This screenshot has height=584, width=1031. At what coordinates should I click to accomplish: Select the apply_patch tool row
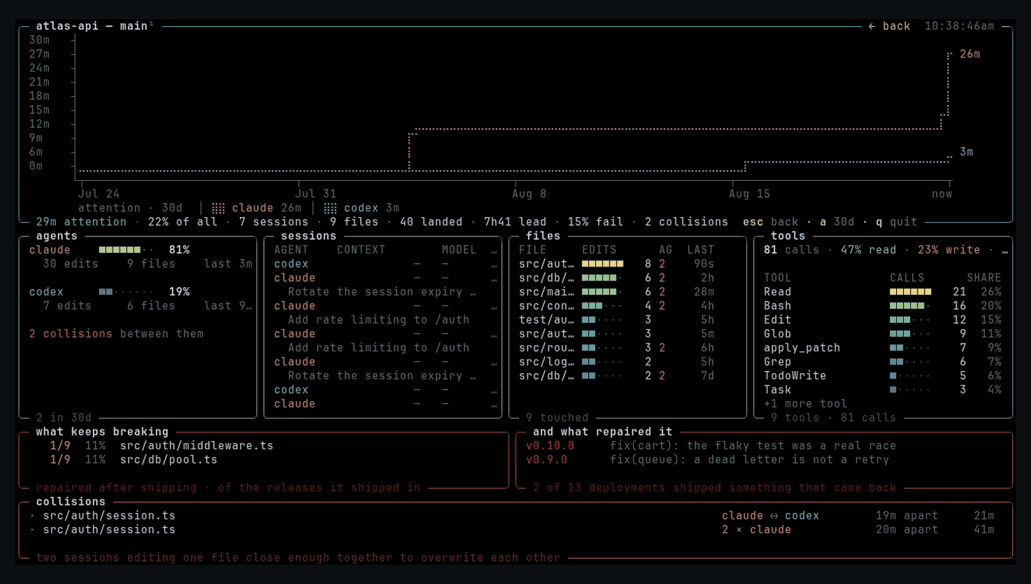coord(883,348)
